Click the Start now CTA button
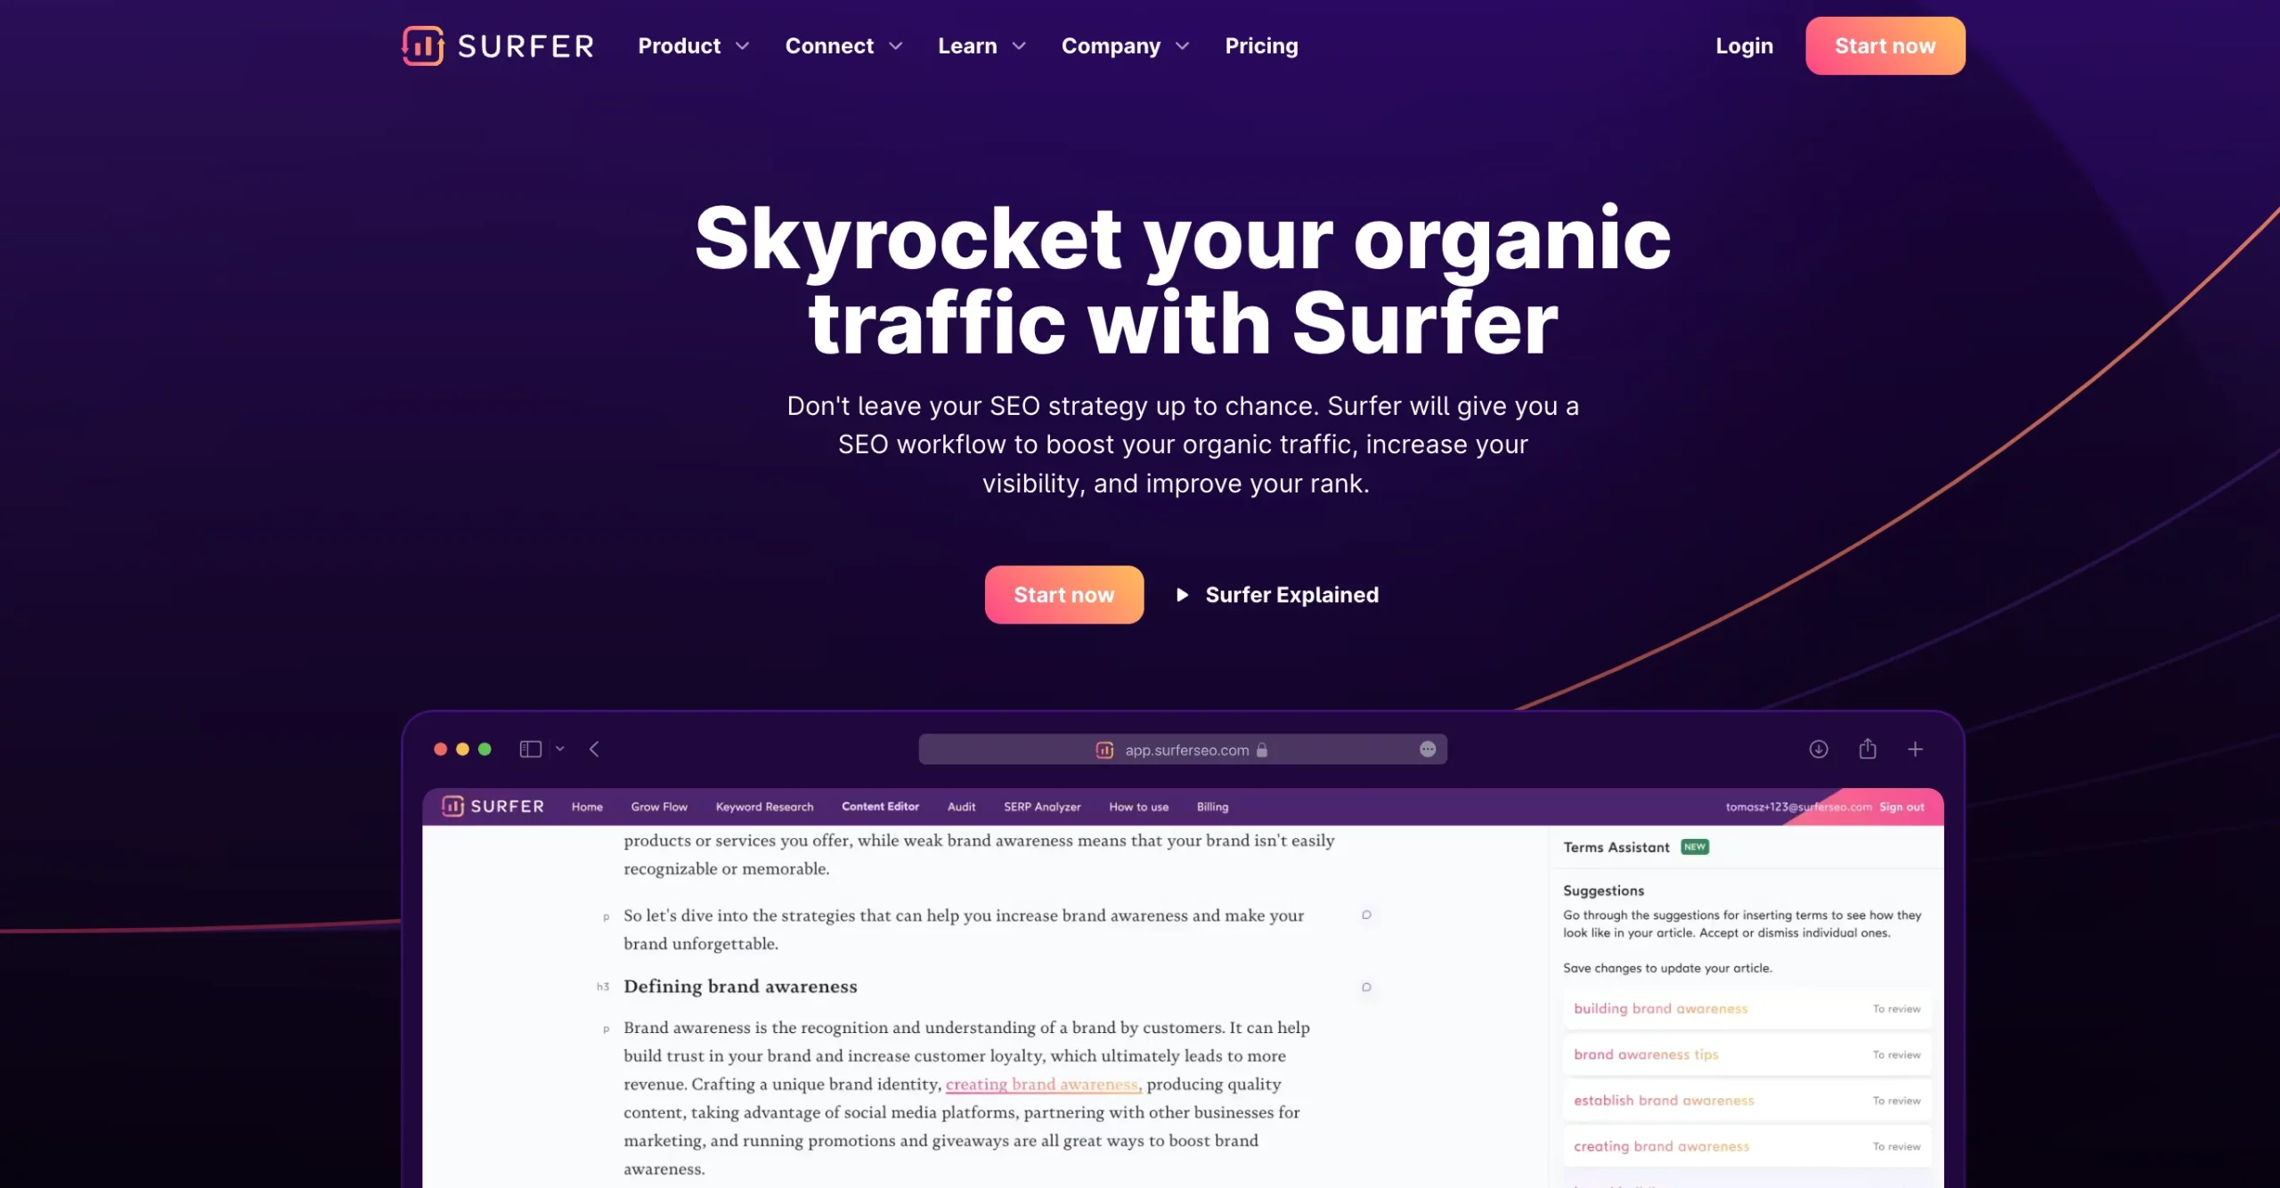2280x1188 pixels. pos(1064,594)
